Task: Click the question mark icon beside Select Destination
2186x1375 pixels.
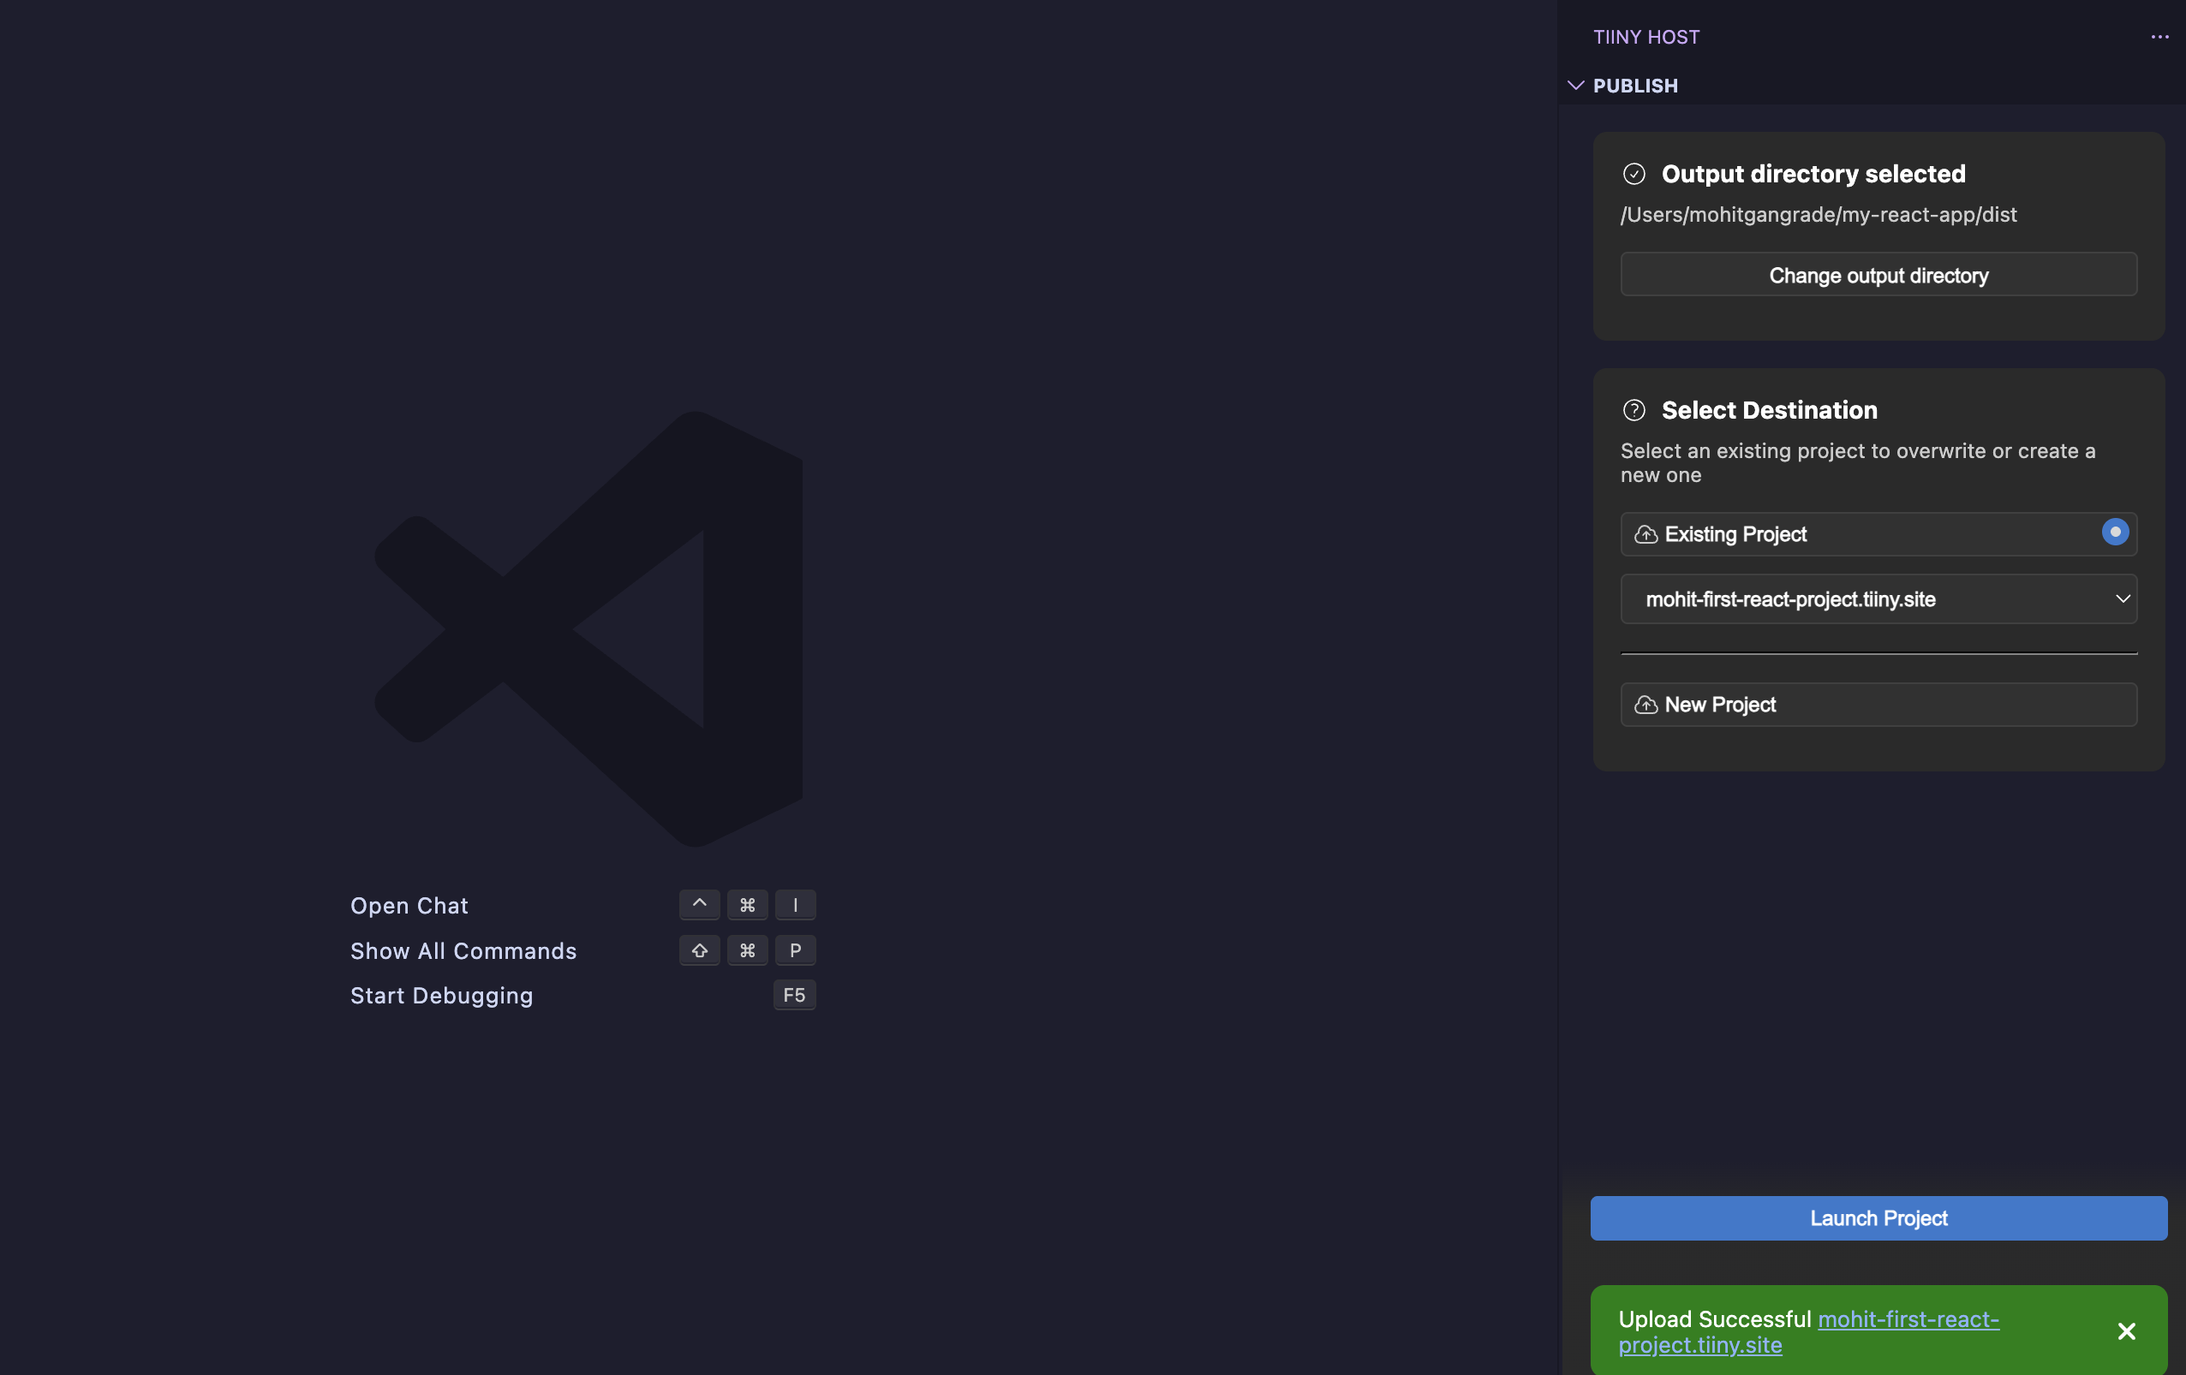Action: tap(1634, 410)
